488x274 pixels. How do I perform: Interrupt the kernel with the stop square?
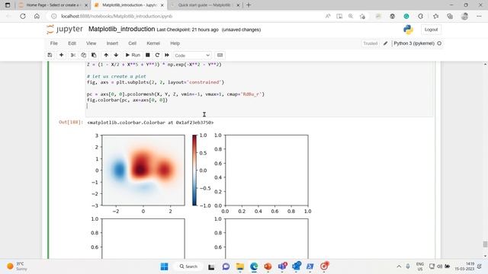pyautogui.click(x=148, y=55)
